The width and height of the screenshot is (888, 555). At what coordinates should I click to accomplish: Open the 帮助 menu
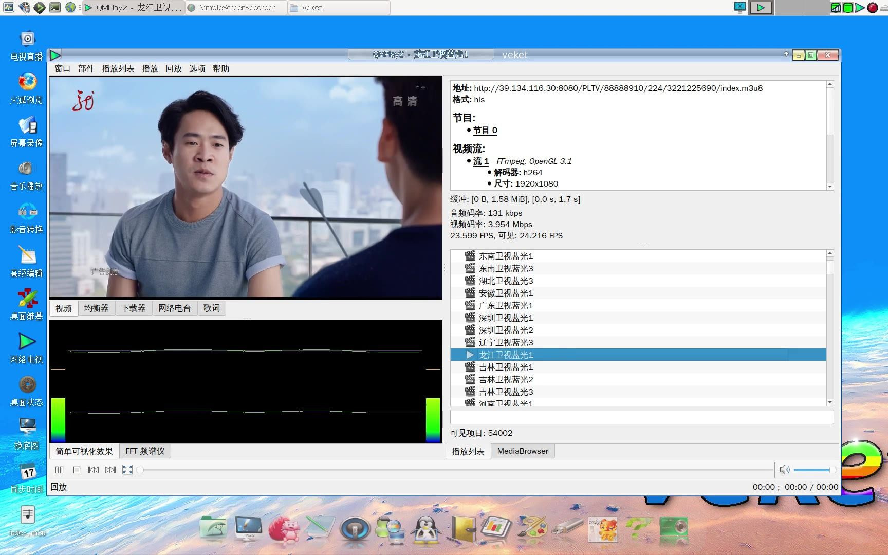(x=220, y=69)
